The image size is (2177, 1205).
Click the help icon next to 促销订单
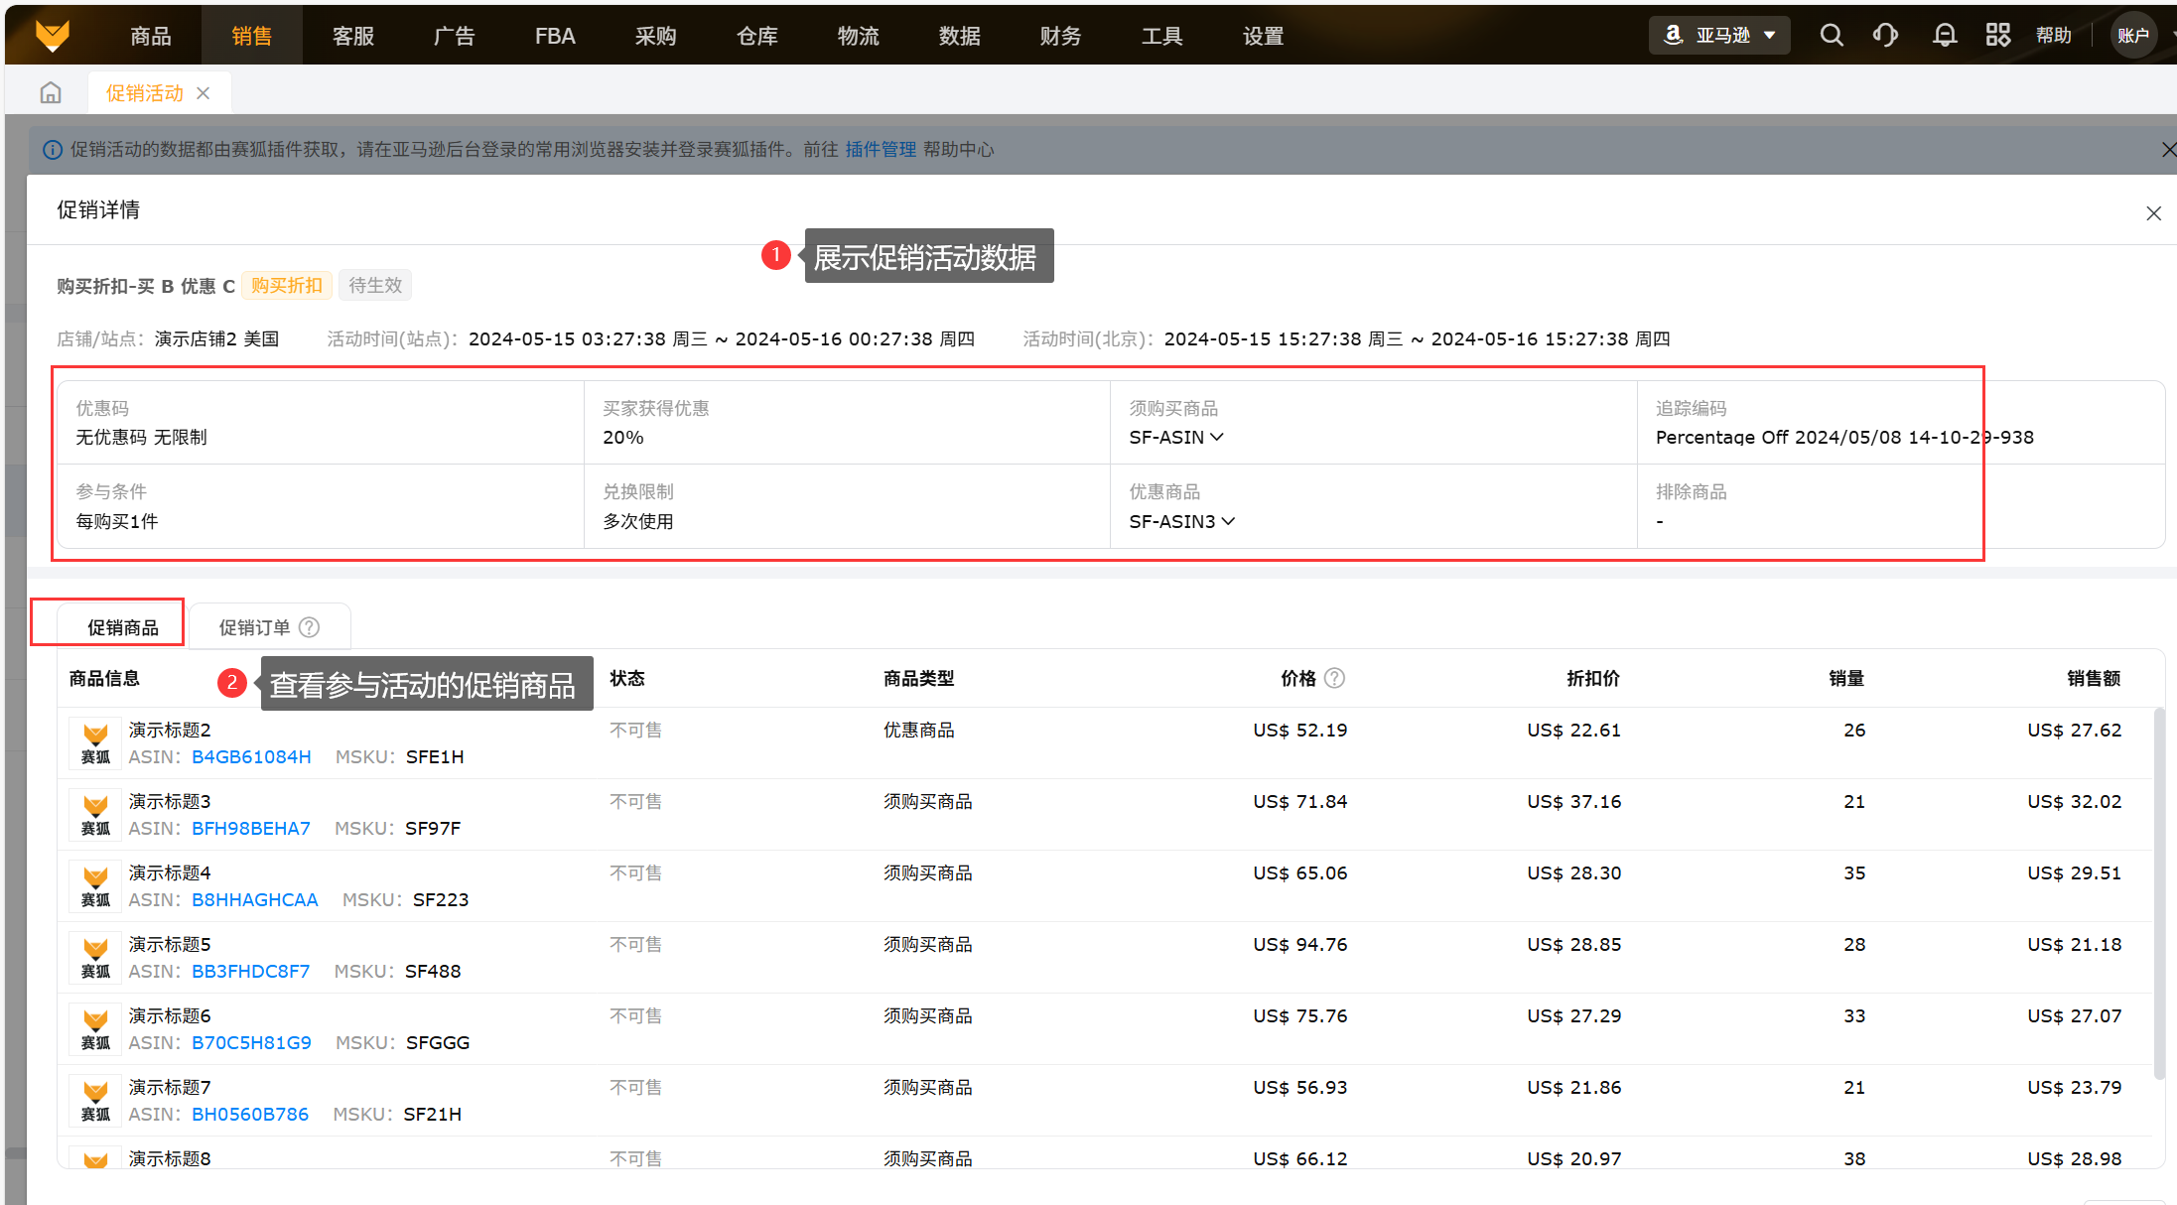pyautogui.click(x=310, y=627)
